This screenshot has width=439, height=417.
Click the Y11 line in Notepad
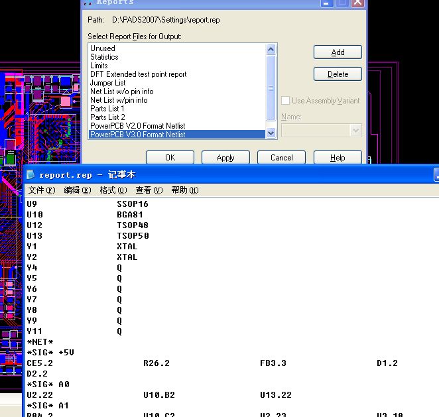pos(74,331)
